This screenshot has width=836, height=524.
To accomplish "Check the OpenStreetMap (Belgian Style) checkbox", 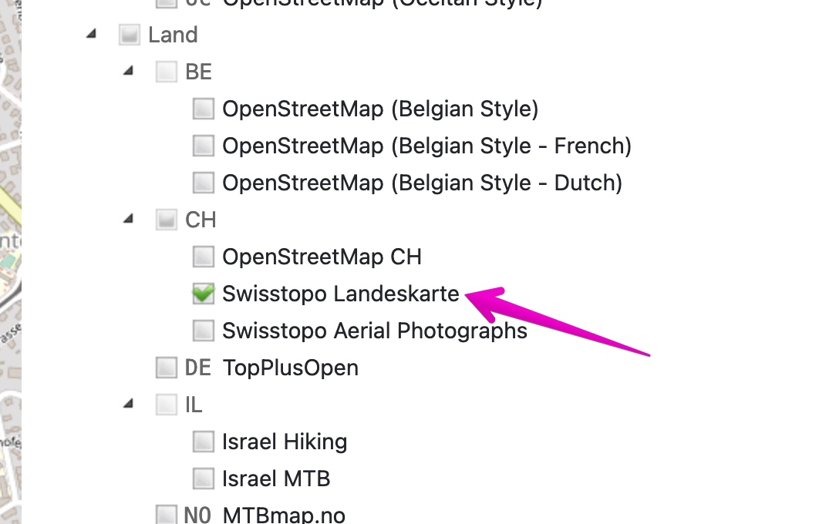I will tap(203, 109).
